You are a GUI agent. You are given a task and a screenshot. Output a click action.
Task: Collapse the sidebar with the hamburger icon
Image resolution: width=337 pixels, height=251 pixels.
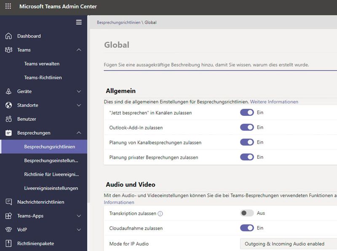[x=78, y=22]
